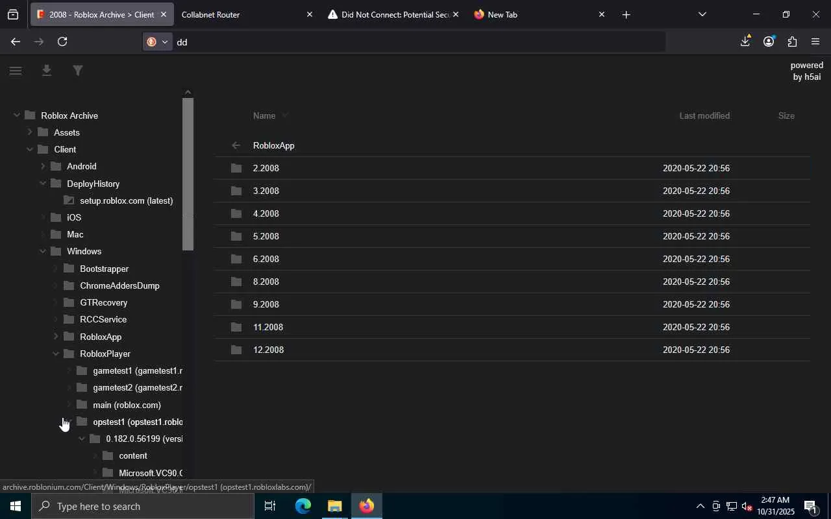This screenshot has height=519, width=831.
Task: Select the Mac tree folder
Action: point(75,234)
